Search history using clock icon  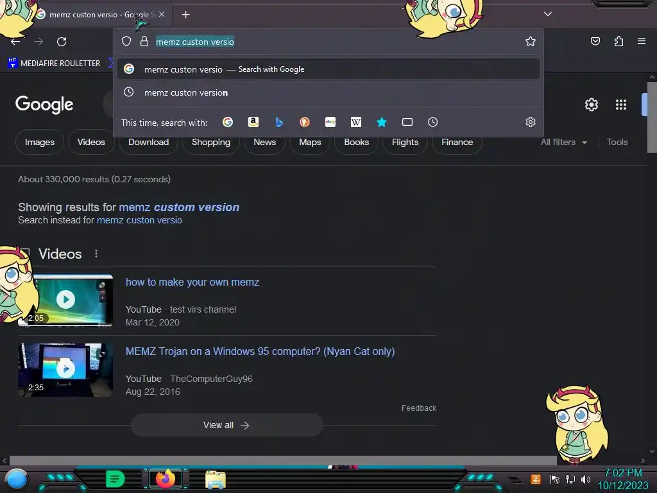[x=433, y=122]
